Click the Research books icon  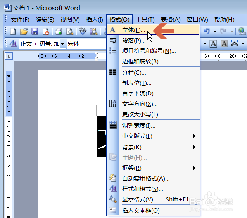tap(93, 31)
